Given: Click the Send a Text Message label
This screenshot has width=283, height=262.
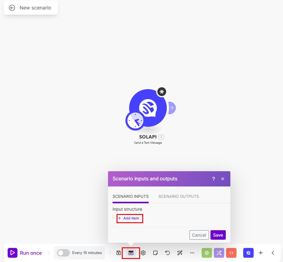Looking at the screenshot, I should (x=148, y=143).
